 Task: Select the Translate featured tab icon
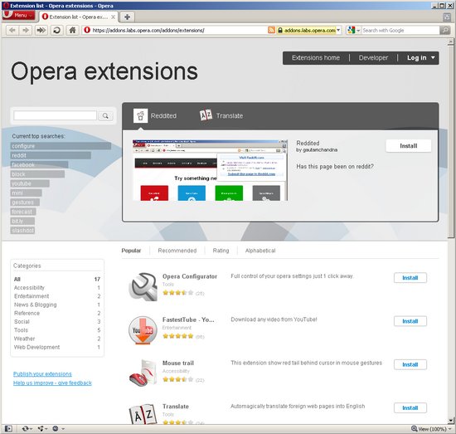click(x=206, y=115)
